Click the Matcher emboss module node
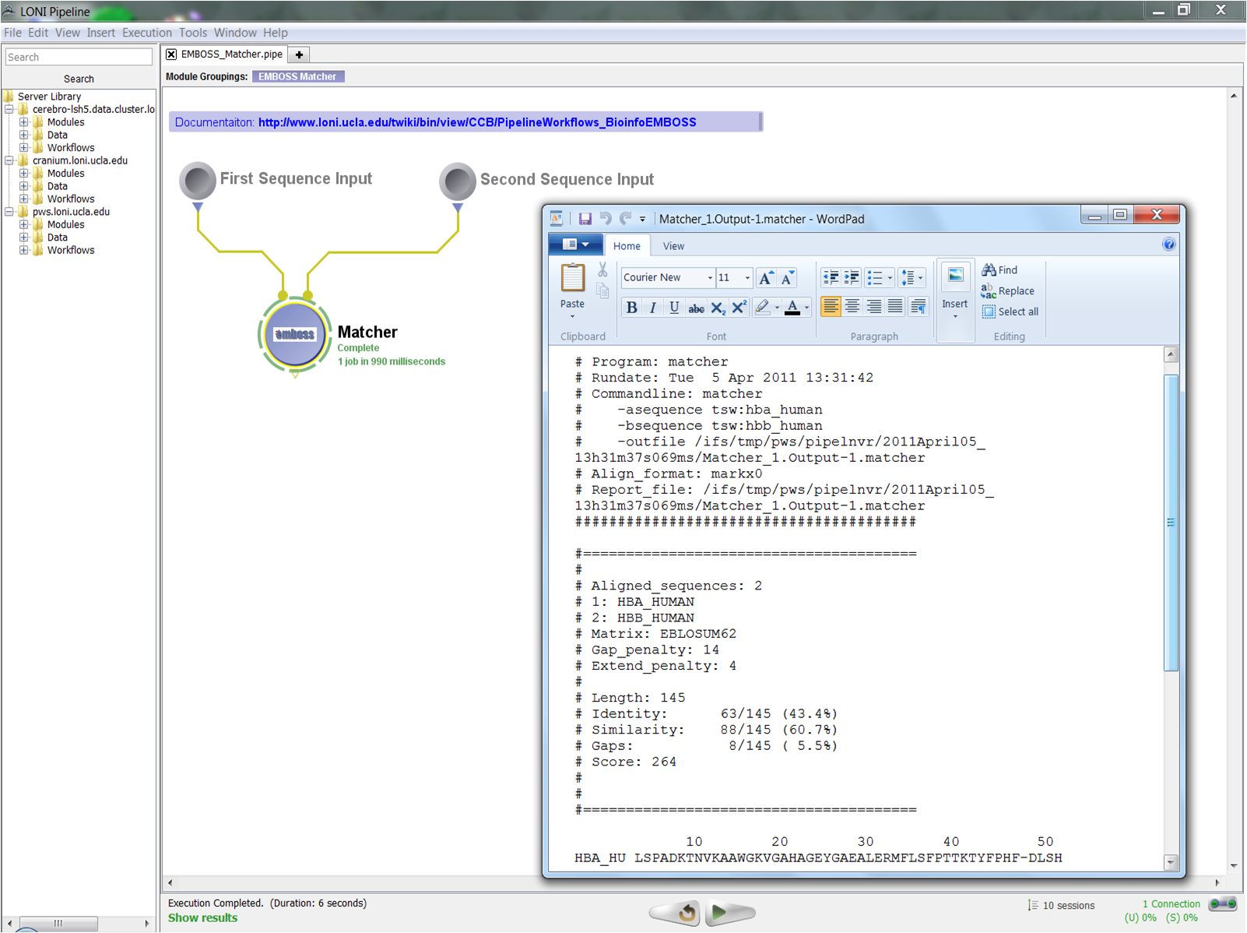This screenshot has height=933, width=1247. [294, 335]
